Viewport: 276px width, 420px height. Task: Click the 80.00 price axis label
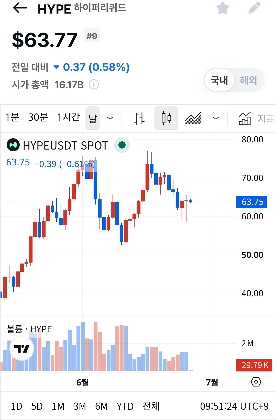[x=252, y=139]
